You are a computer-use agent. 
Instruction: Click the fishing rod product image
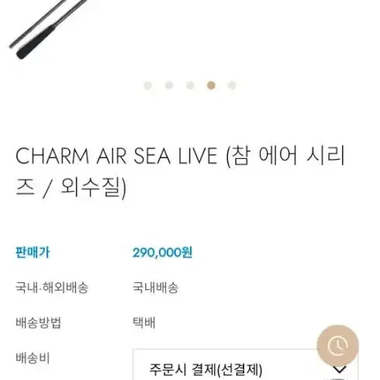click(49, 29)
